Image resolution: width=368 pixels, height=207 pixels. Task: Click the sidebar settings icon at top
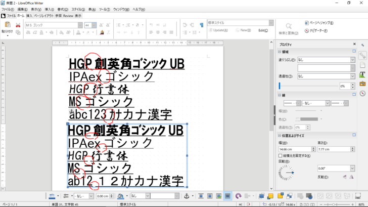[x=362, y=45]
